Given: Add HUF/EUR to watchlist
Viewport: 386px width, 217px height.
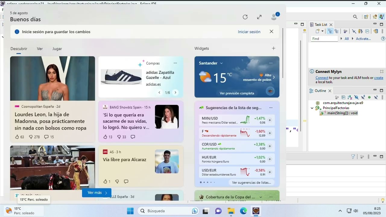Looking at the screenshot, I should [x=270, y=159].
